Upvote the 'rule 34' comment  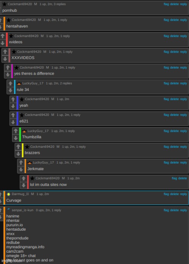point(11,83)
